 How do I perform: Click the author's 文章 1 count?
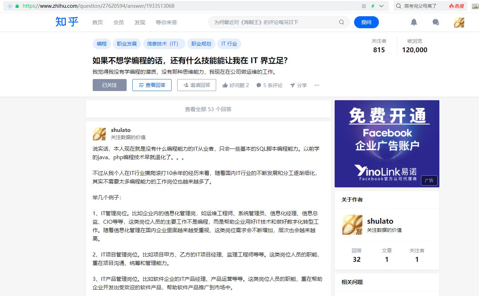click(x=387, y=255)
